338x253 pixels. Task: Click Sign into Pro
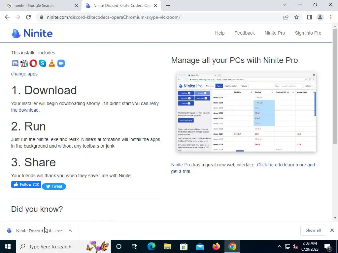308,33
